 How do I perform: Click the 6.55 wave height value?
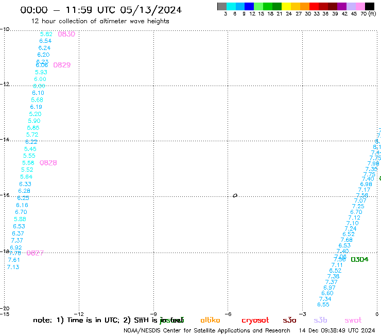(323, 305)
